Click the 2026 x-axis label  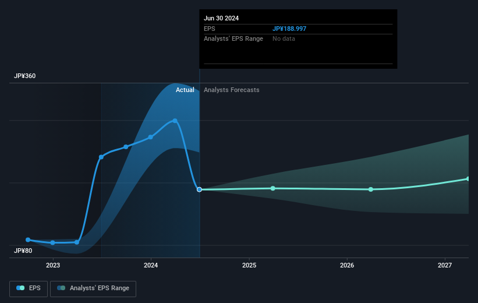[347, 265]
